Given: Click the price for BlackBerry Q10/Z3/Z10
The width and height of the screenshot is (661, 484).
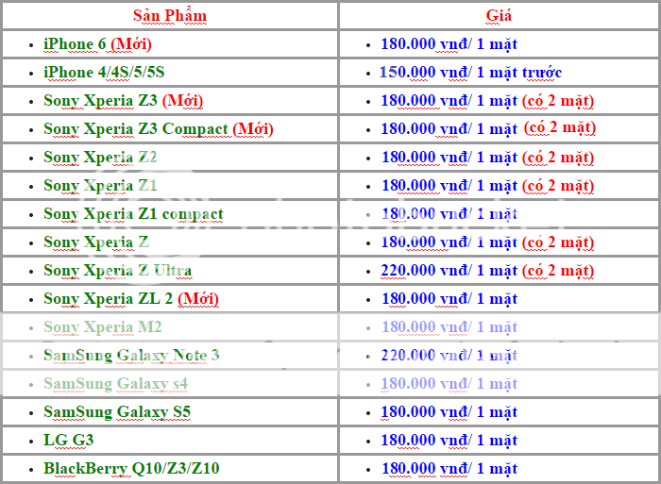Looking at the screenshot, I should pos(449,468).
